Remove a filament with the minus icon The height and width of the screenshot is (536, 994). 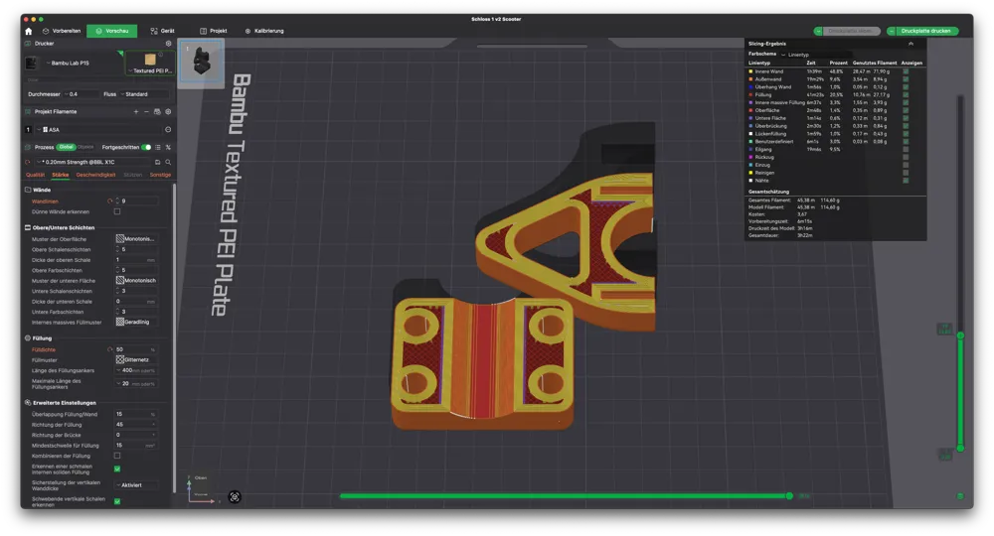146,112
